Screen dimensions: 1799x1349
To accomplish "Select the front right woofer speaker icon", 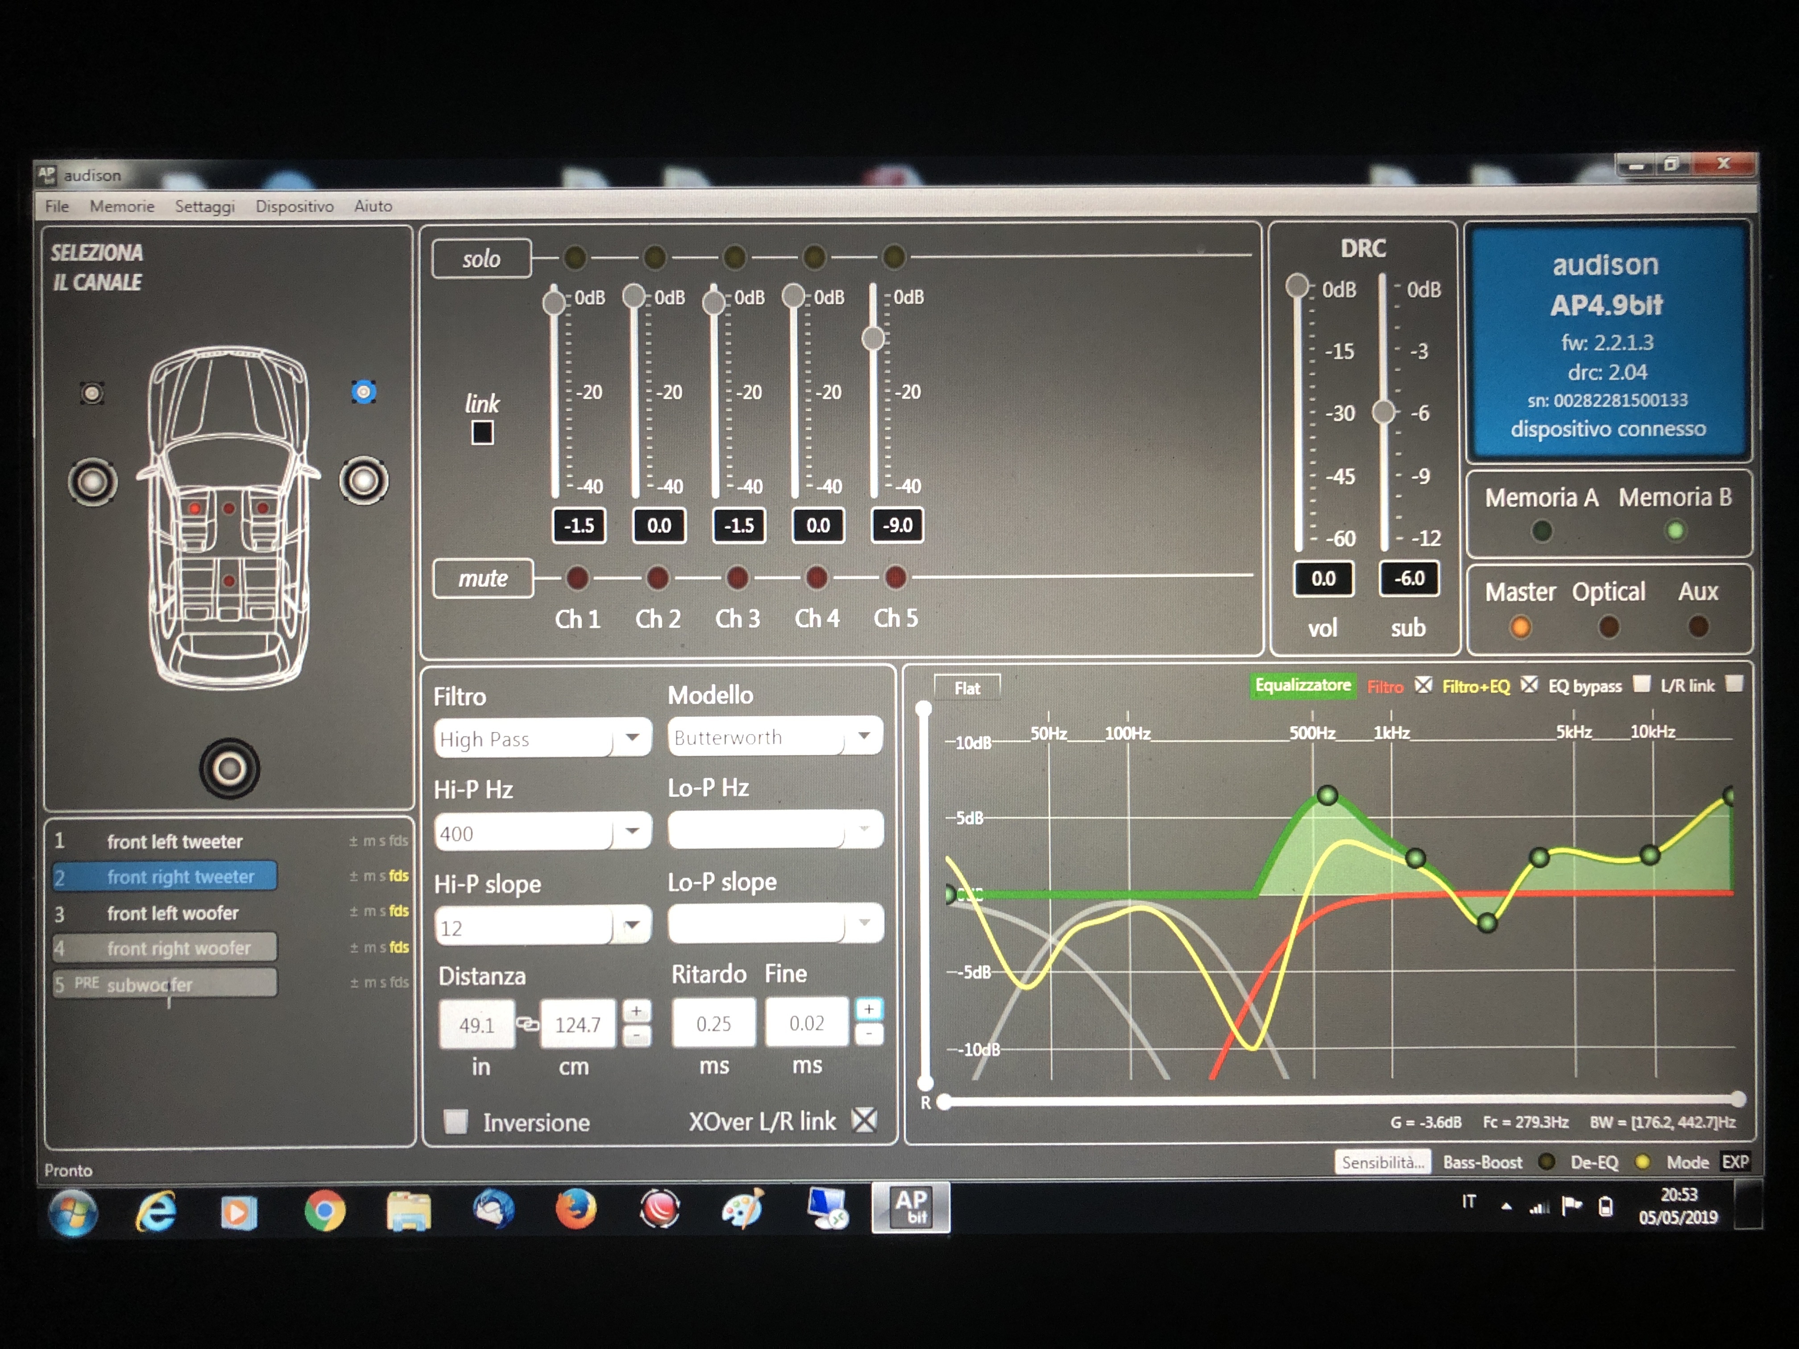I will [364, 480].
